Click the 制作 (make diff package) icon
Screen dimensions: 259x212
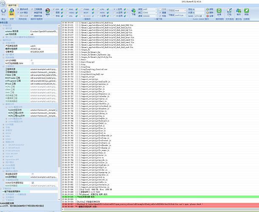tap(239, 11)
